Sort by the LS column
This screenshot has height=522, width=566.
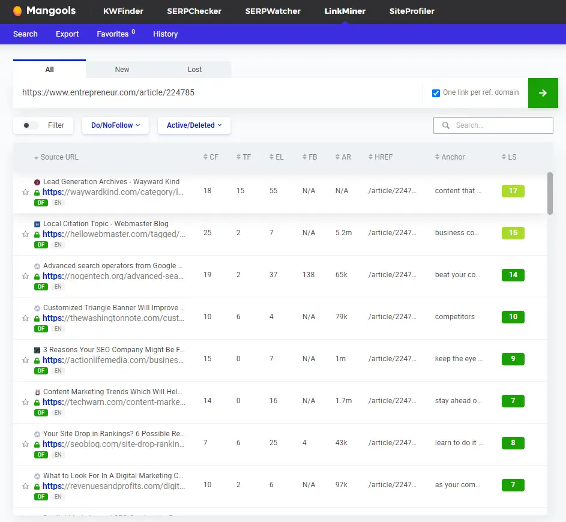pyautogui.click(x=509, y=157)
